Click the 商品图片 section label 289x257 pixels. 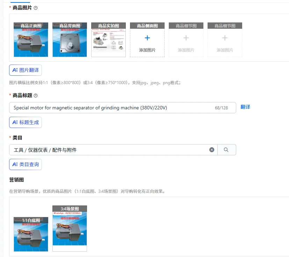pos(22,8)
